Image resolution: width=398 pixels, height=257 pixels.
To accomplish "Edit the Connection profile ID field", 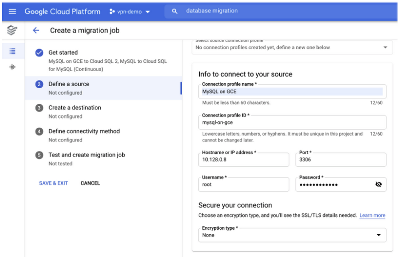I will click(293, 123).
